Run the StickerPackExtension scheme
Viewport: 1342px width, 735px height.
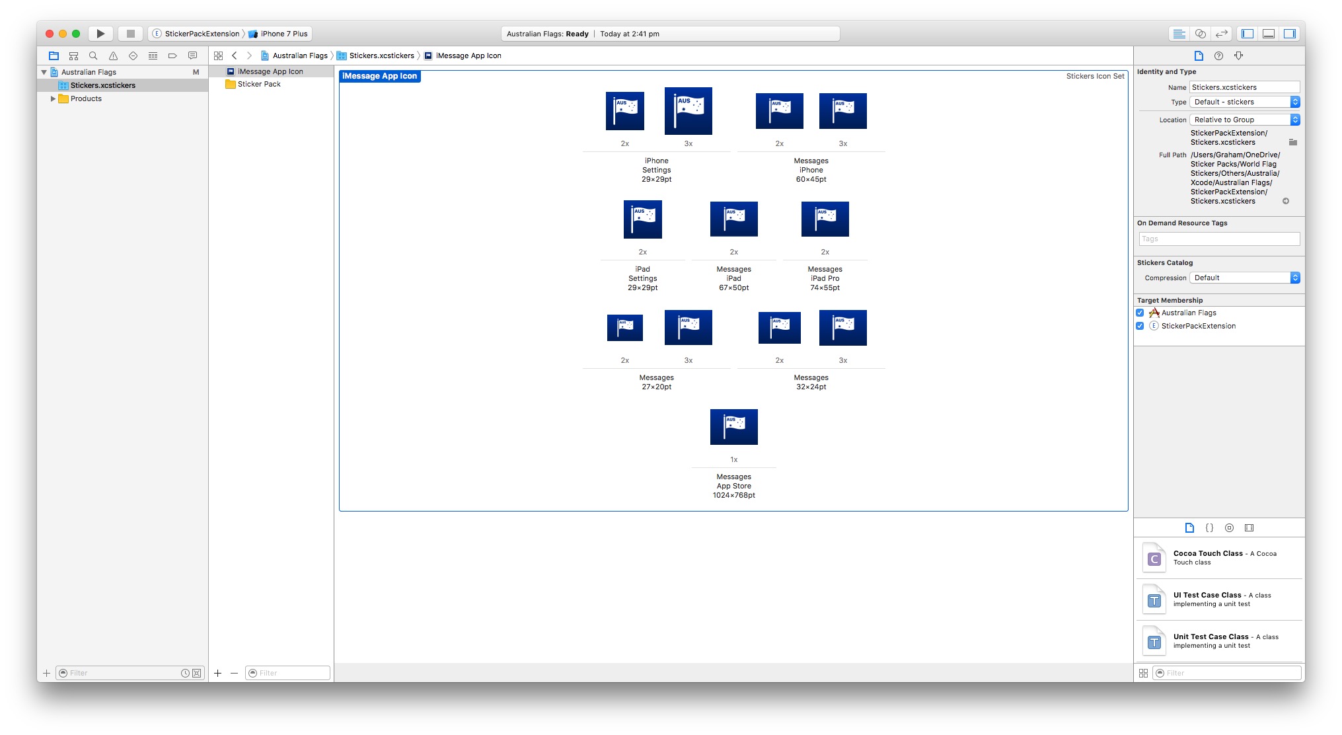pos(100,33)
